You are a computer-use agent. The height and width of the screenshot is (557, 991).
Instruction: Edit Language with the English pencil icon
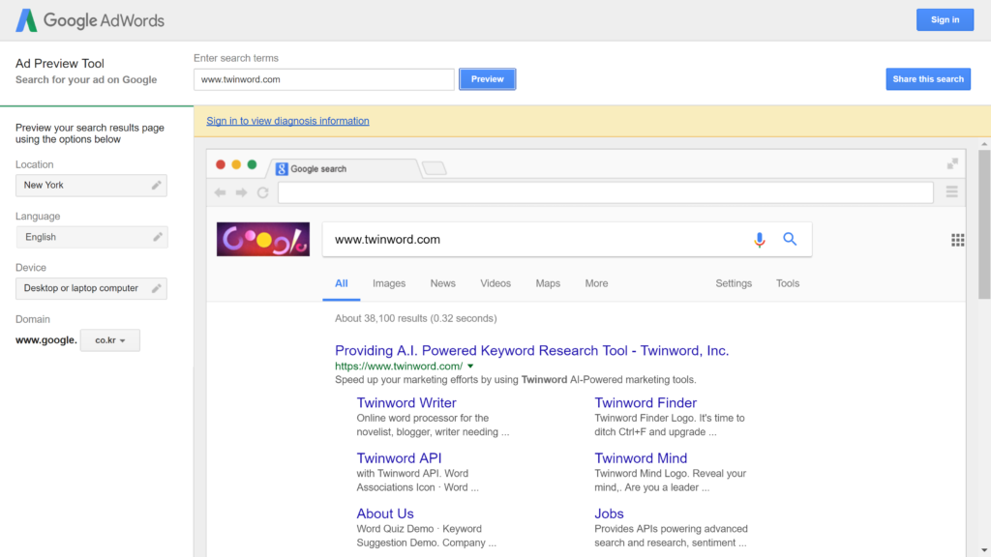(158, 237)
